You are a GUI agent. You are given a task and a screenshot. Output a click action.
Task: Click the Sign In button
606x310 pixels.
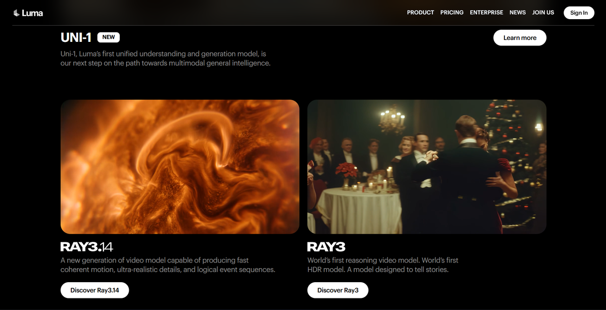579,13
